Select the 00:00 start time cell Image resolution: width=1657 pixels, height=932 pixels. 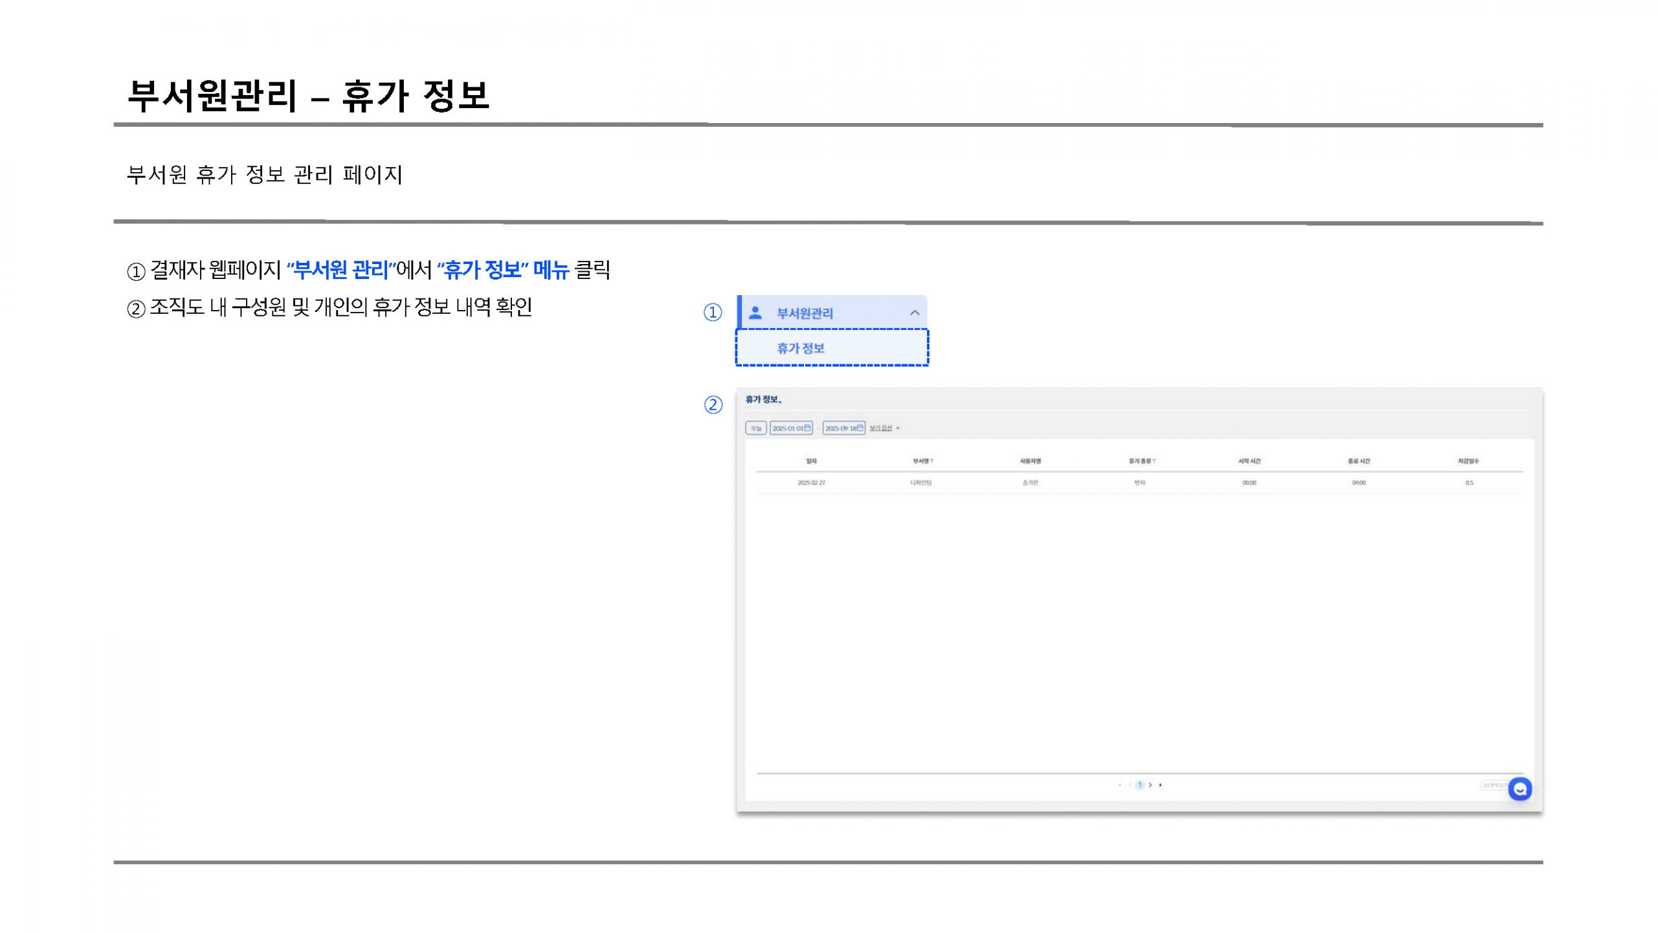click(x=1249, y=483)
